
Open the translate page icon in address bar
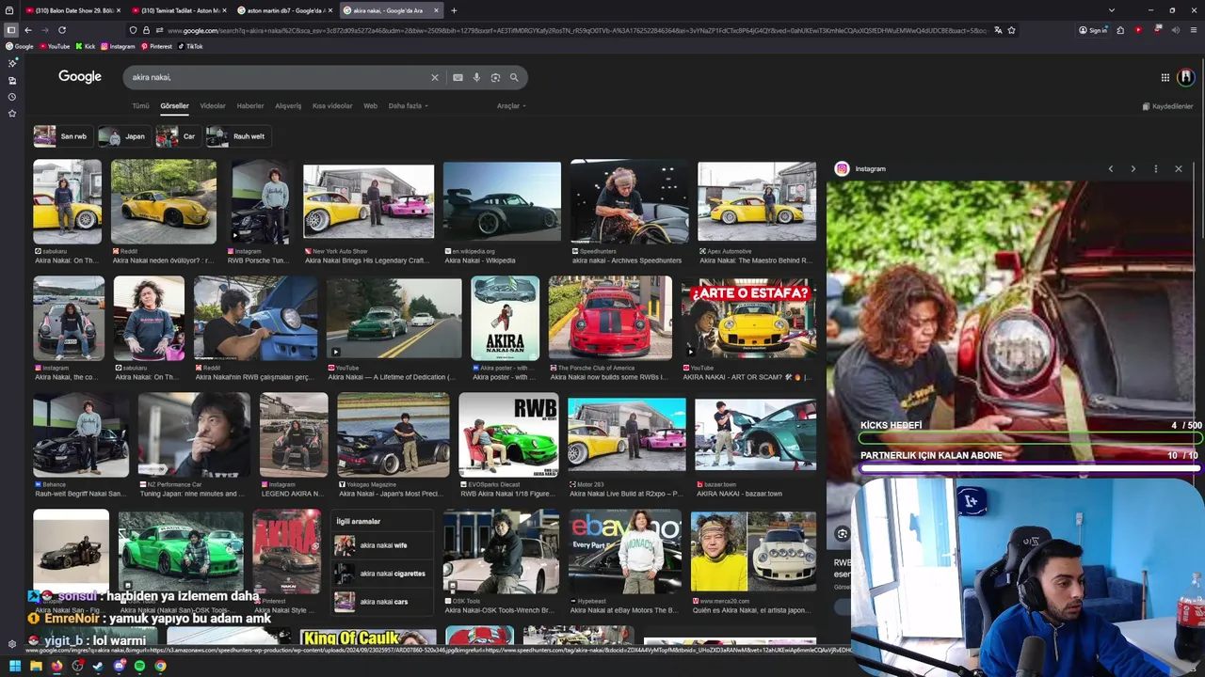[x=998, y=30]
